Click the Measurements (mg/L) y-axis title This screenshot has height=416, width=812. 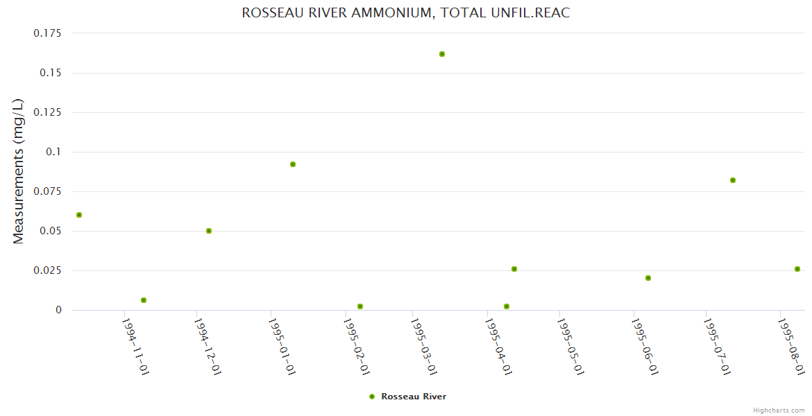(x=19, y=171)
